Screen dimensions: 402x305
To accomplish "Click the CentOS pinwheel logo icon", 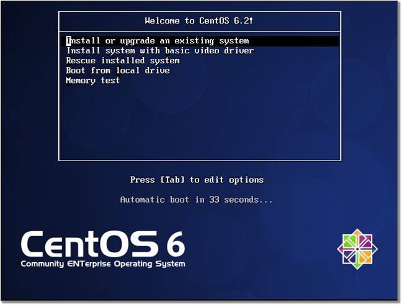I will pos(357,247).
